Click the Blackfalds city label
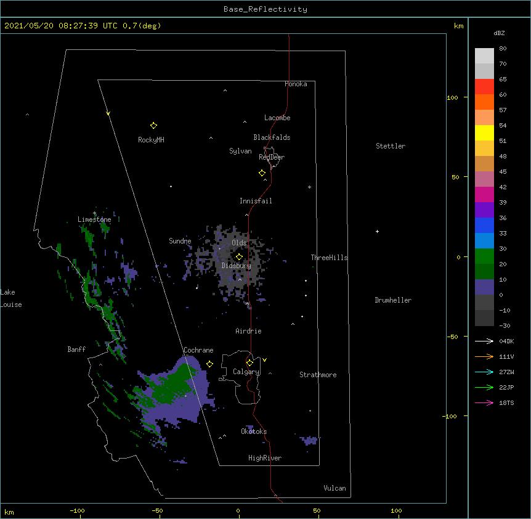This screenshot has width=531, height=519. (x=272, y=137)
